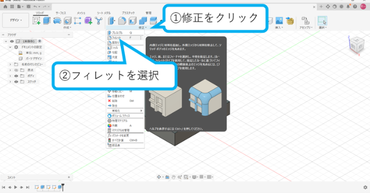Screen dimensions: 370x193
Task: Choose 削除 from the Modify menu
Action: (x=125, y=101)
